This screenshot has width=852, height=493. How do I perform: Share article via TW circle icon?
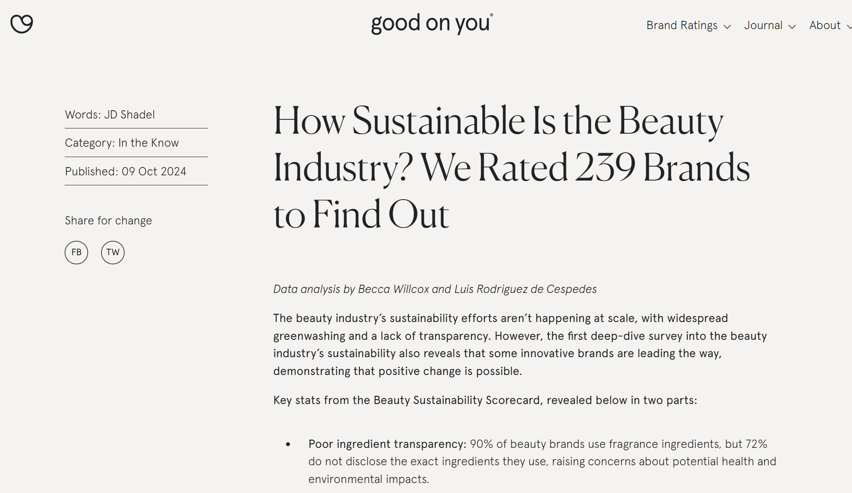pyautogui.click(x=113, y=253)
